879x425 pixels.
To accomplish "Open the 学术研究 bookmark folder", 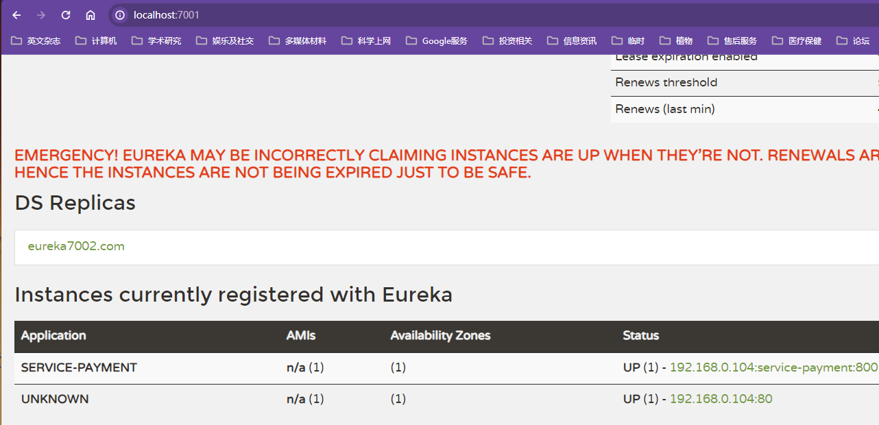I will tap(156, 41).
